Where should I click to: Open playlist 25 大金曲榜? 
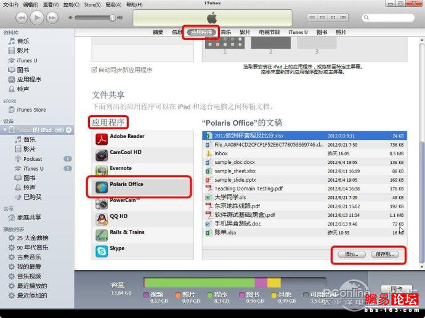(x=33, y=238)
